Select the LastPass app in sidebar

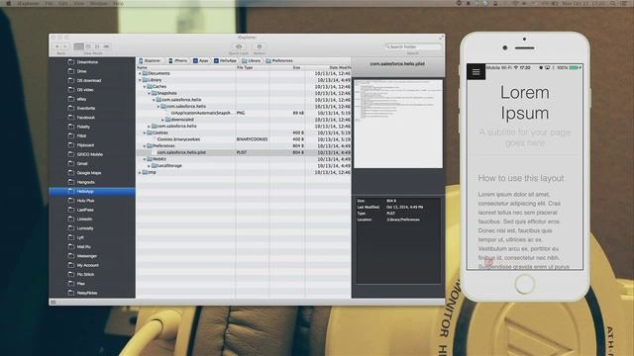(92, 210)
